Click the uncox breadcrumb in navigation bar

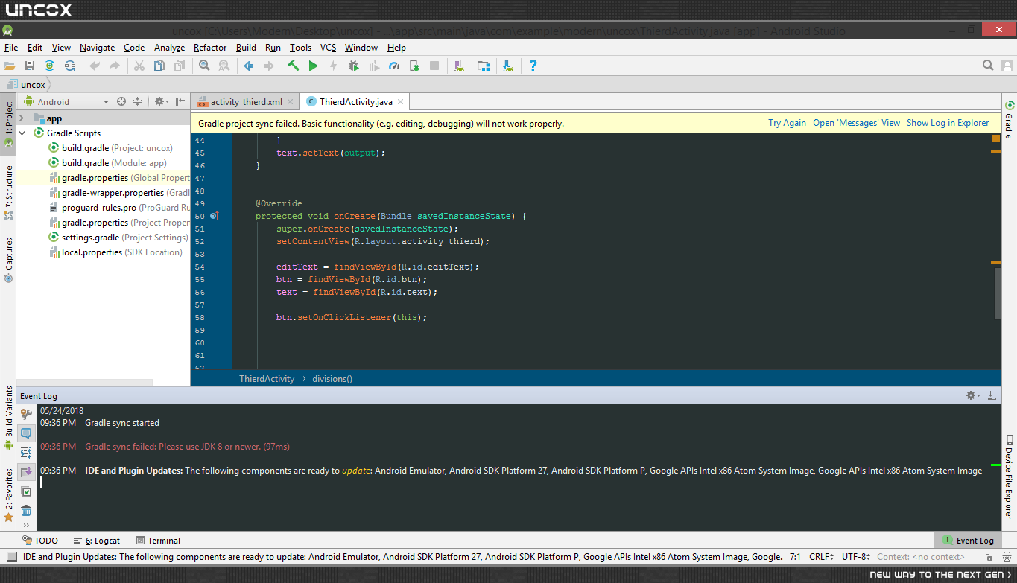(x=27, y=85)
